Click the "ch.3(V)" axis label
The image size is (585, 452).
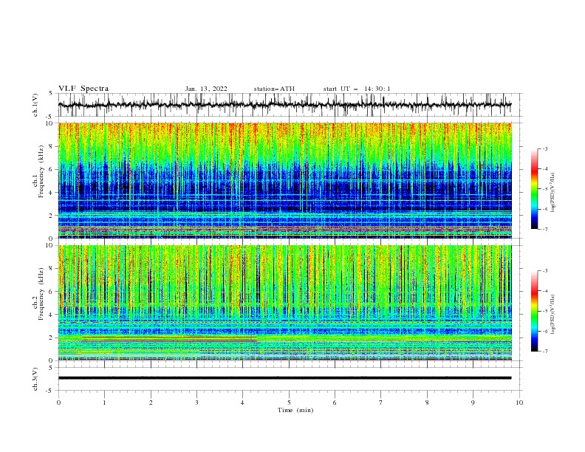pyautogui.click(x=35, y=379)
